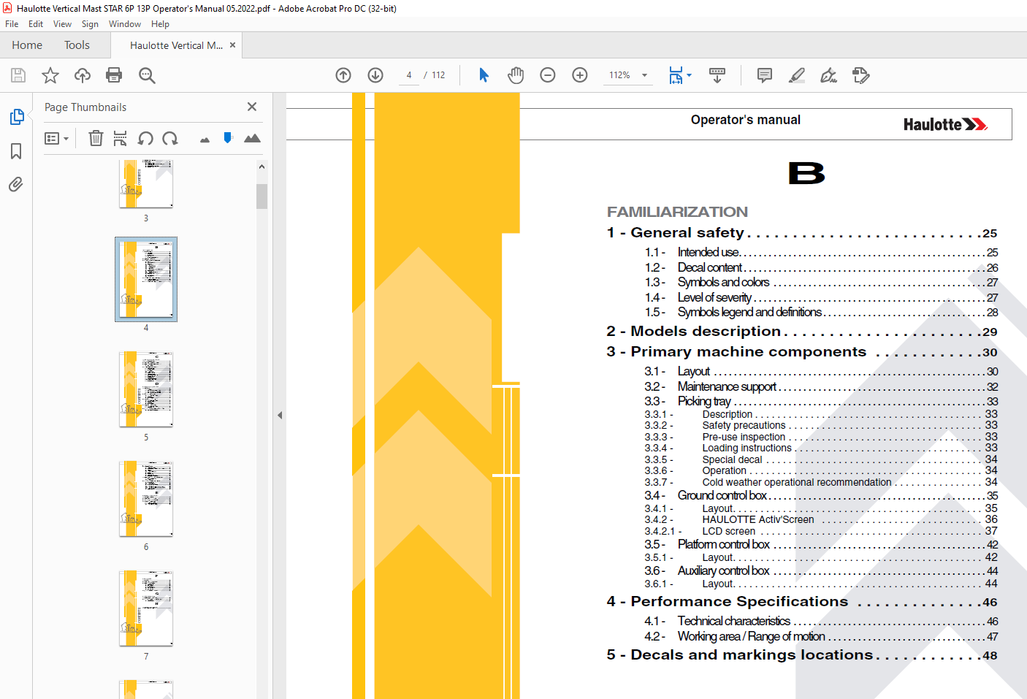Close the Haulotte document tab
Image resolution: width=1027 pixels, height=699 pixels.
(x=233, y=45)
